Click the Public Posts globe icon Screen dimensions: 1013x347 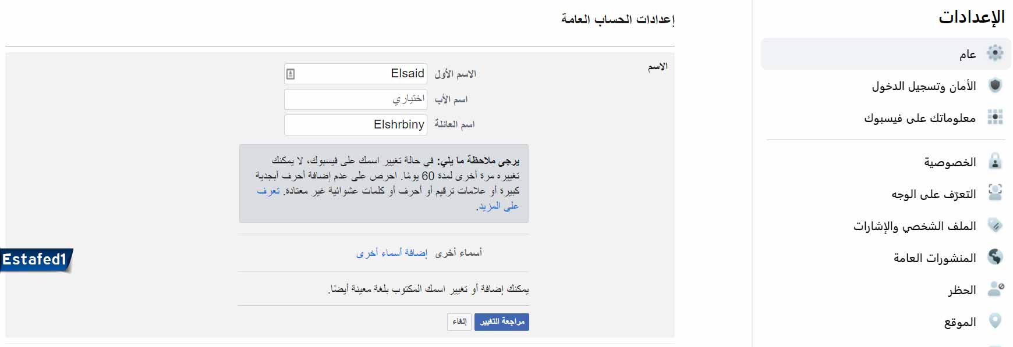[x=995, y=257]
